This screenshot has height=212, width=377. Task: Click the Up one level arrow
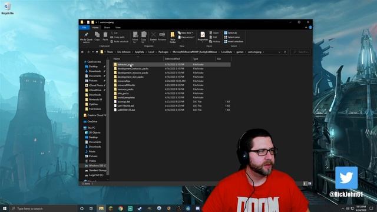(97, 52)
